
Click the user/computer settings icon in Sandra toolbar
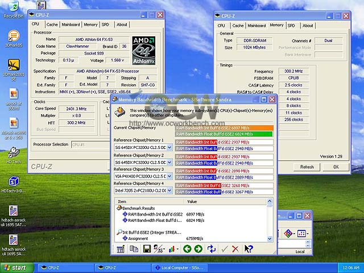tap(158, 249)
